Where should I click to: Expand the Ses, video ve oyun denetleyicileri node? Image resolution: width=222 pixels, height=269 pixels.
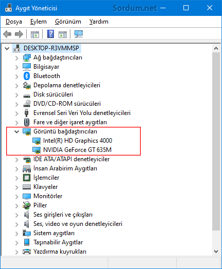pos(16,224)
